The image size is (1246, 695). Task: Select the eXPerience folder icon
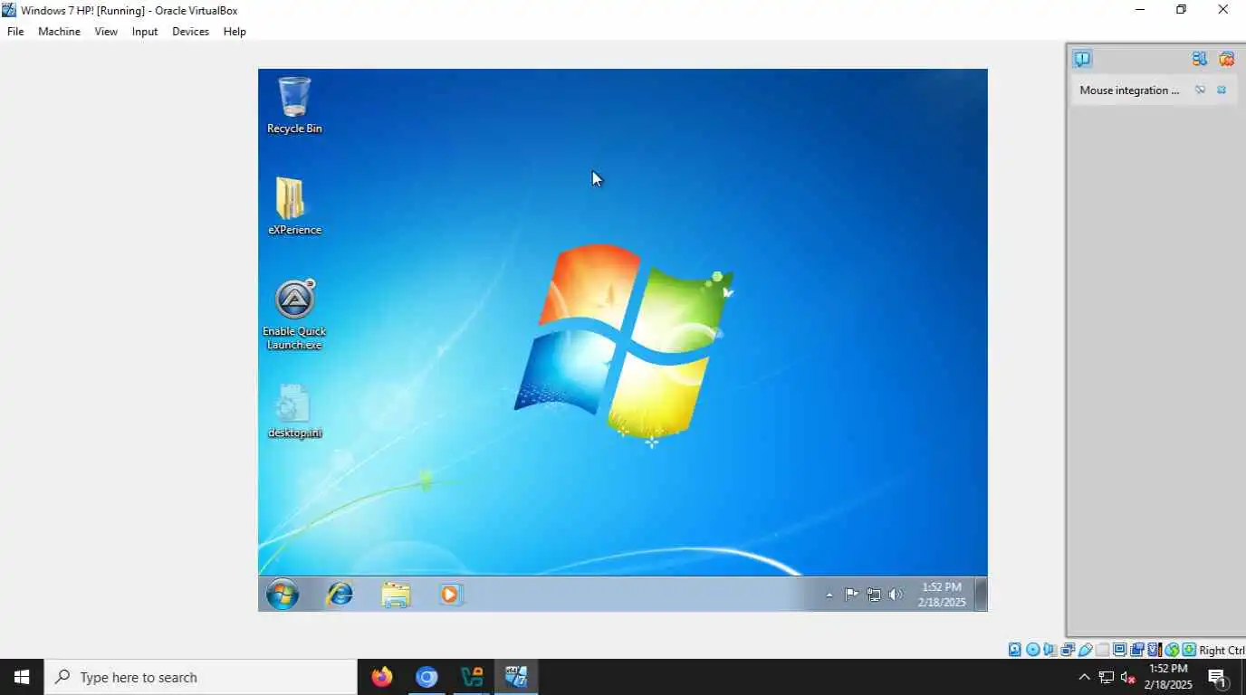[x=294, y=206]
